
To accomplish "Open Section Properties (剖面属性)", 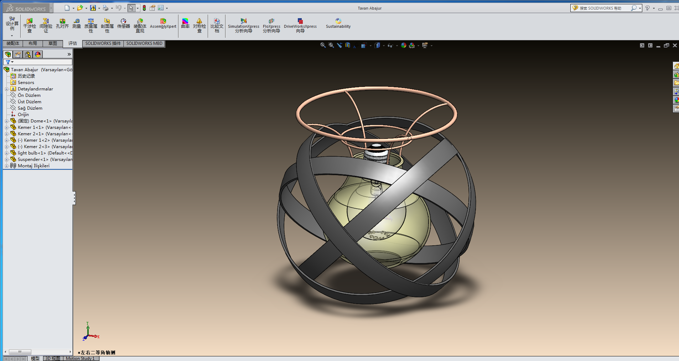I will point(107,26).
